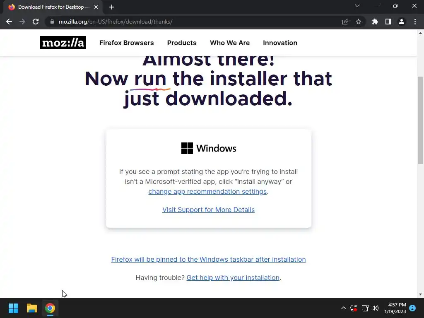Toggle the Chrome side panel icon
424x318 pixels.
click(388, 22)
